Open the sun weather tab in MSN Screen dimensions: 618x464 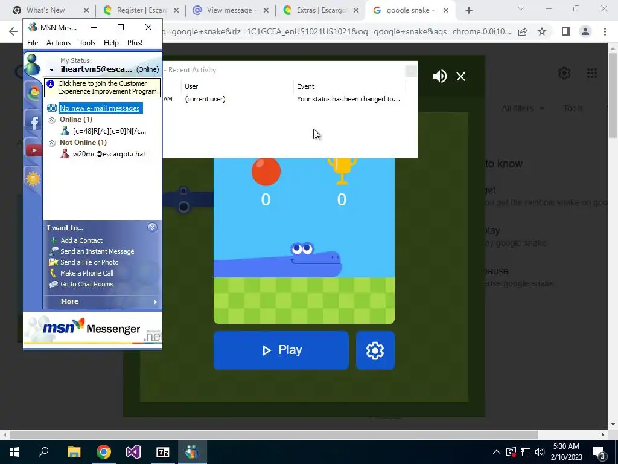click(x=33, y=179)
